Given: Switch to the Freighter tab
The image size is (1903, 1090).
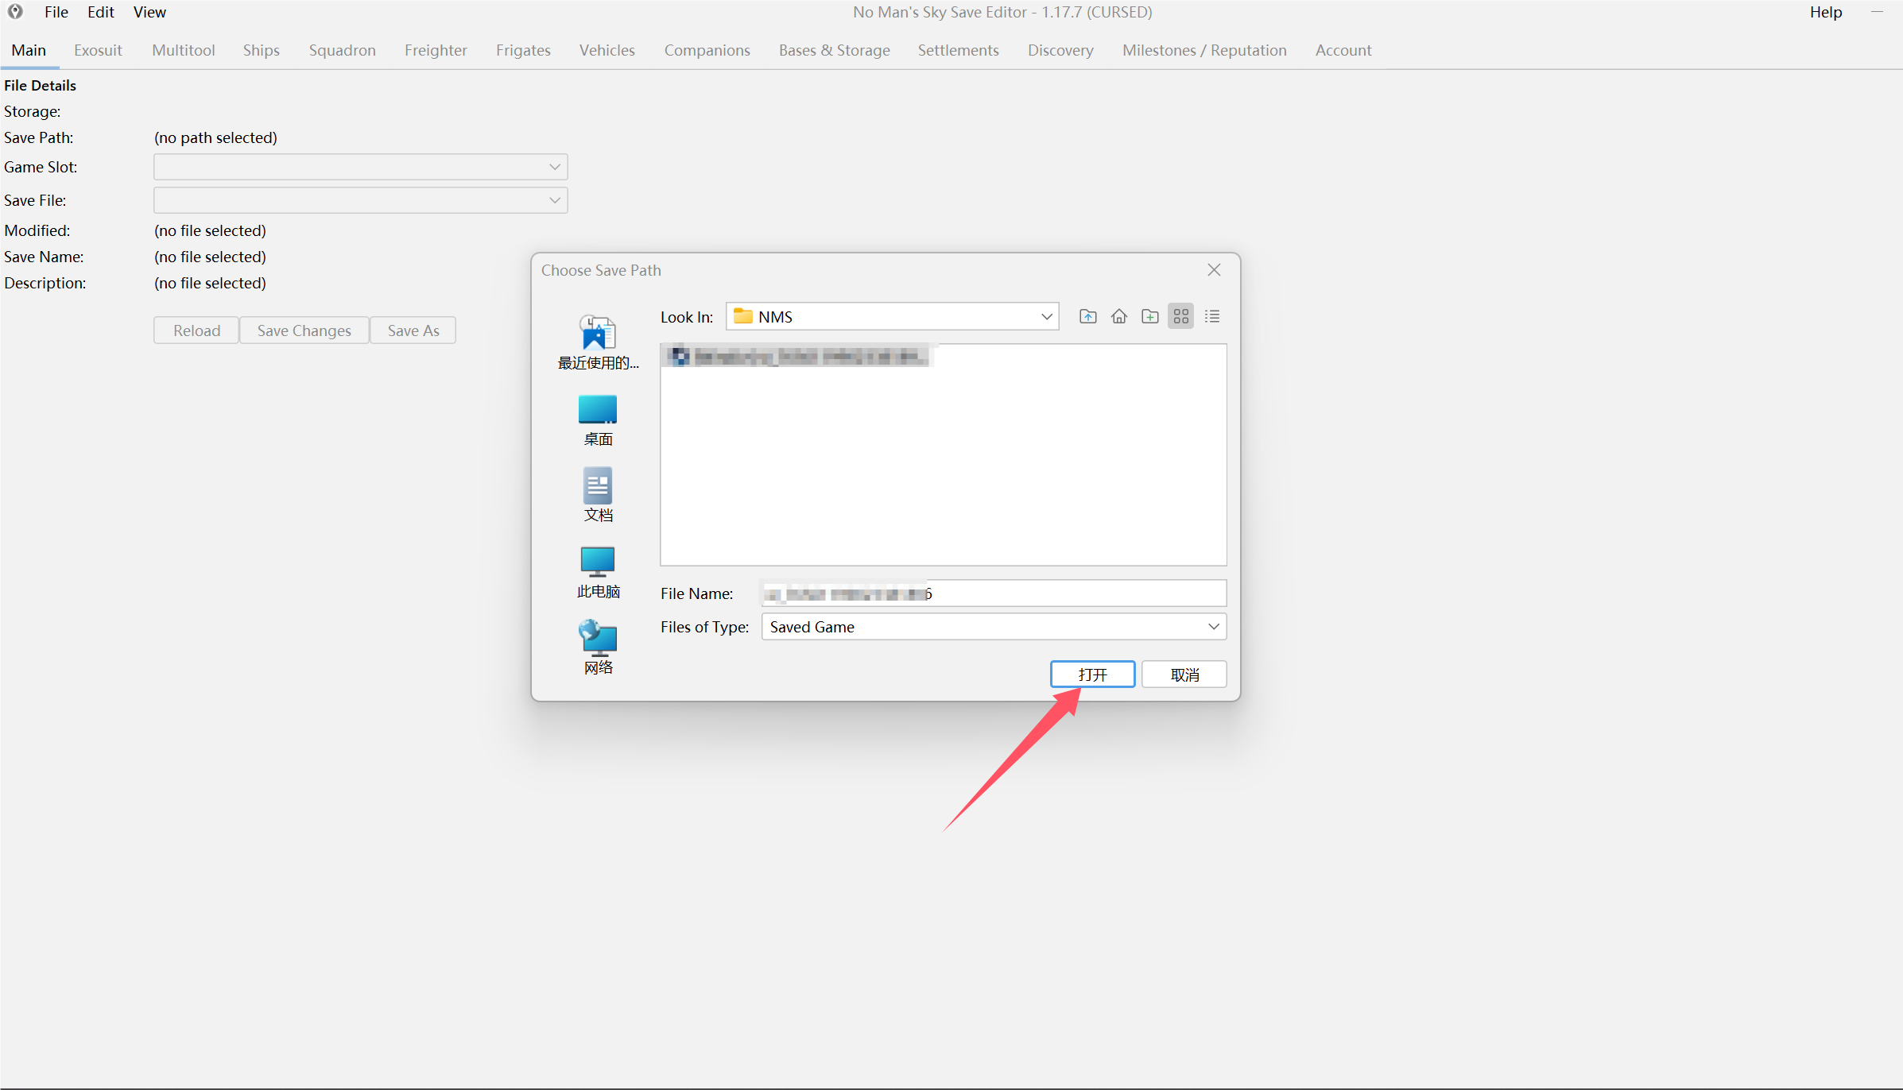Looking at the screenshot, I should pyautogui.click(x=436, y=50).
